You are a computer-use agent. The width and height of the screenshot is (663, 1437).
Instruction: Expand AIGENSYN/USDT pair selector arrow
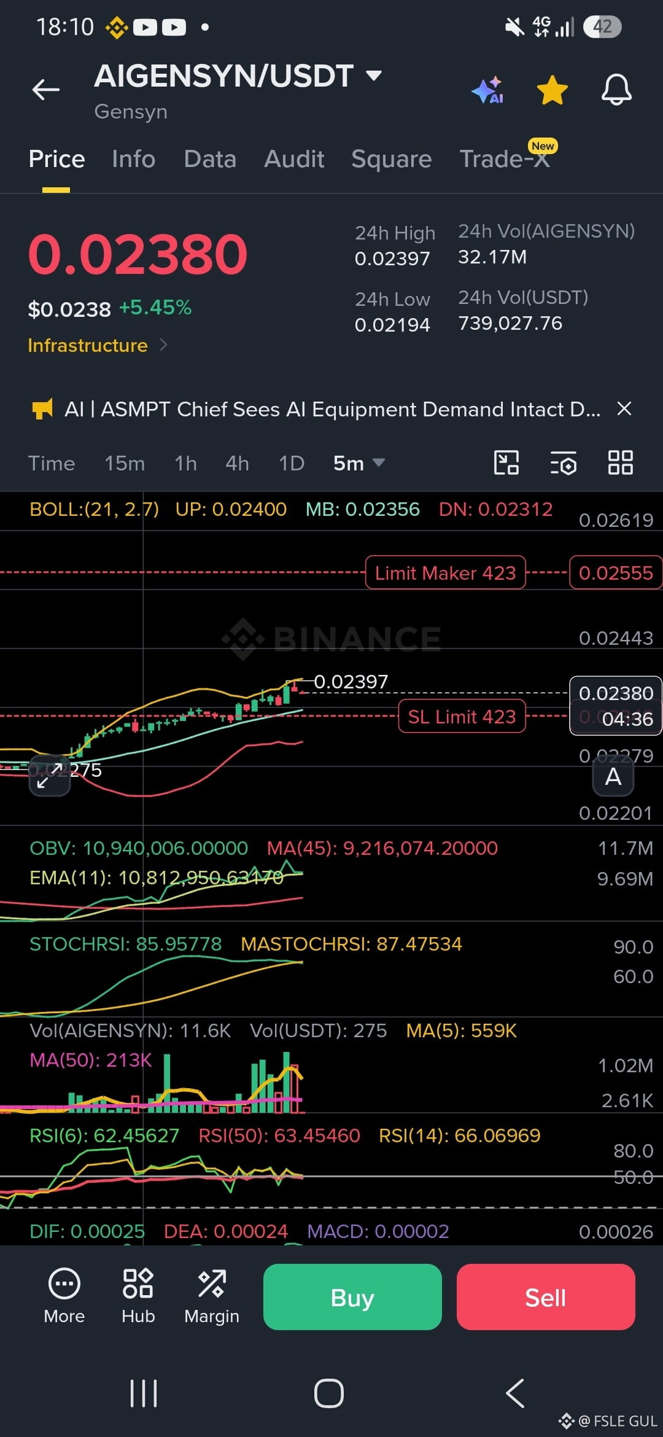pyautogui.click(x=373, y=76)
